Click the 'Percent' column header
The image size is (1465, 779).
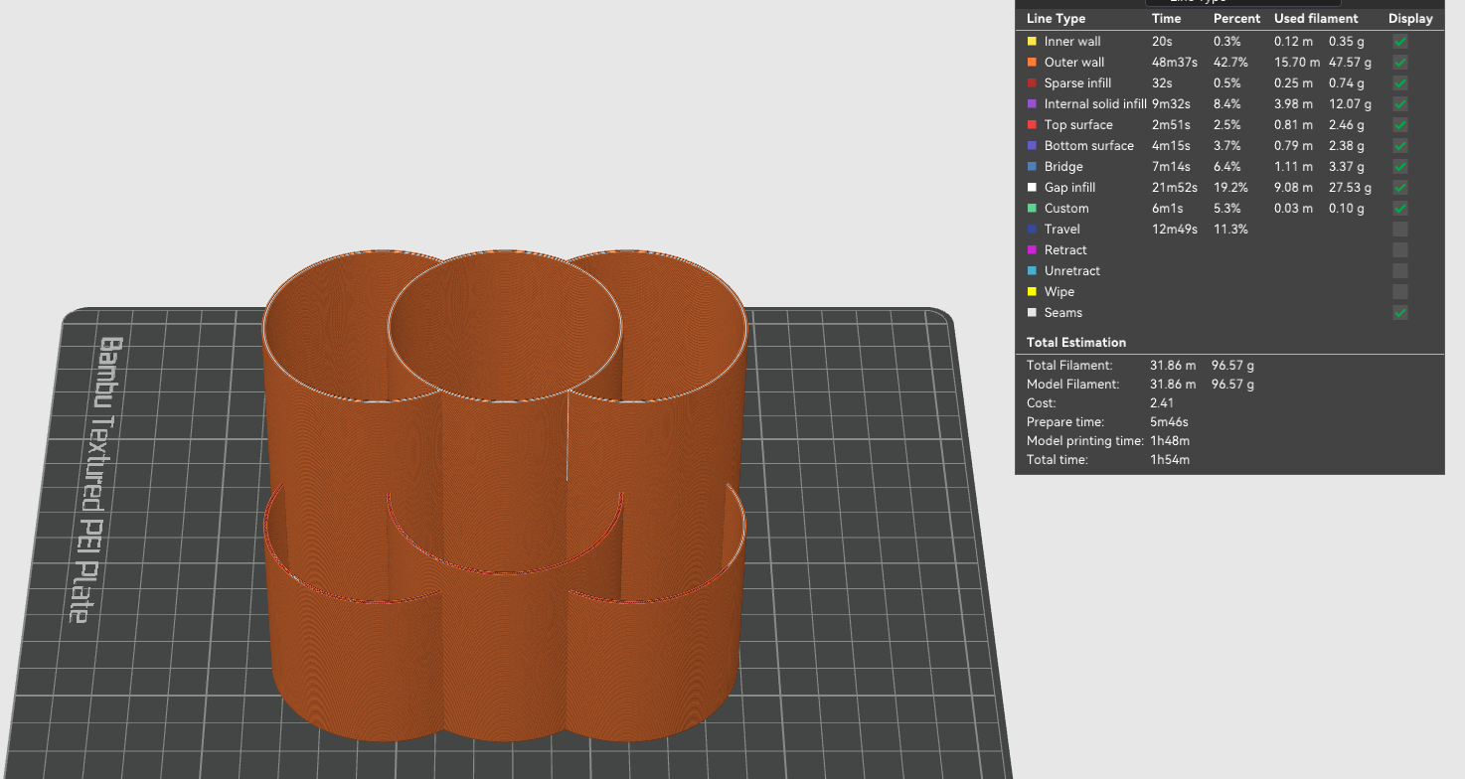1236,19
